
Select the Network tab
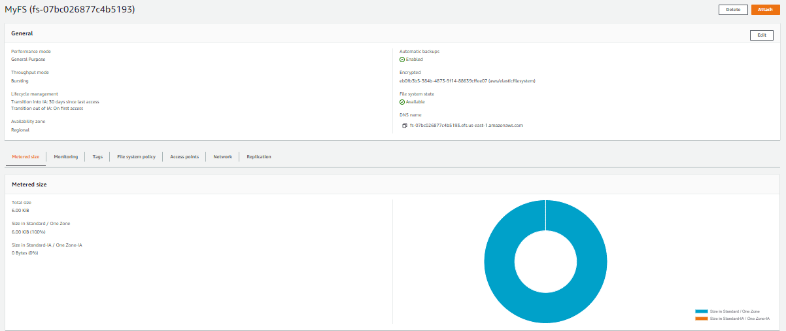coord(222,157)
